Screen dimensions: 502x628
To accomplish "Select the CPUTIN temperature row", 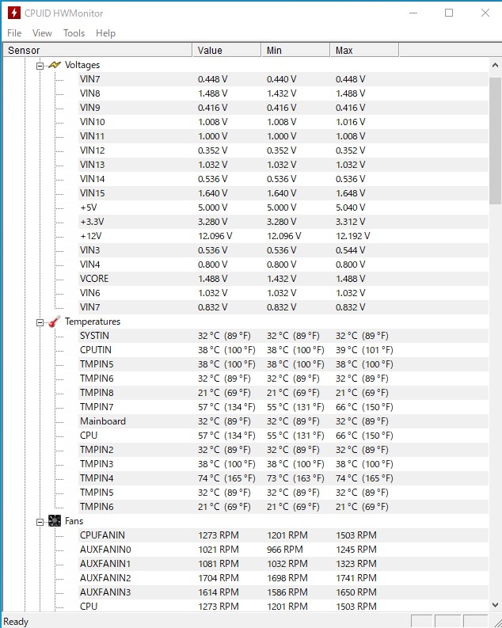I will coord(96,350).
